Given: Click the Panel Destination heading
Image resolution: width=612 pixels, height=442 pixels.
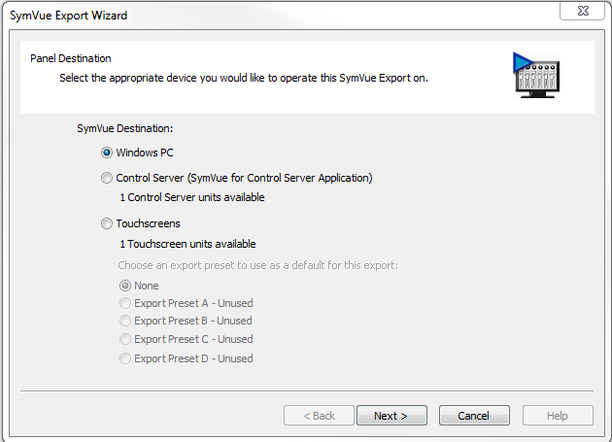Looking at the screenshot, I should pos(71,58).
